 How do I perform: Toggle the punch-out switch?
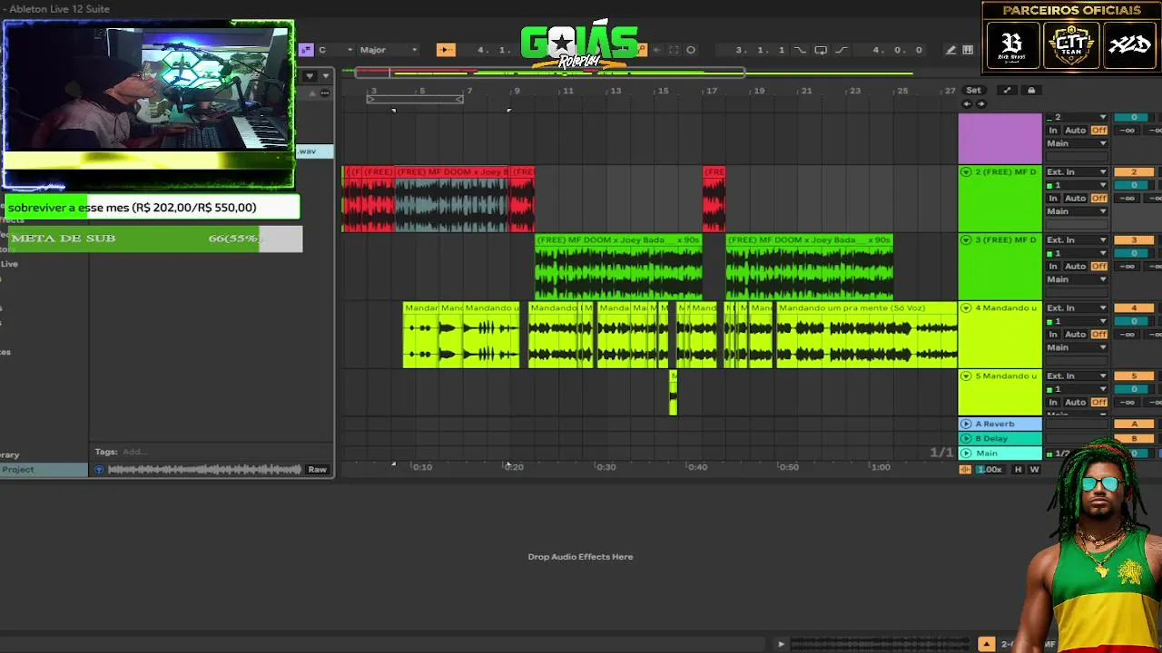pos(841,50)
